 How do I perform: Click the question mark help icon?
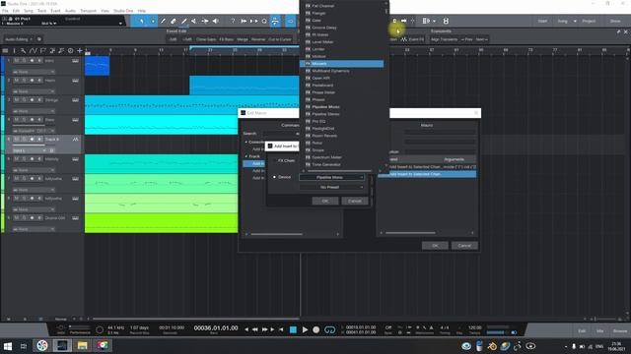coord(233,21)
